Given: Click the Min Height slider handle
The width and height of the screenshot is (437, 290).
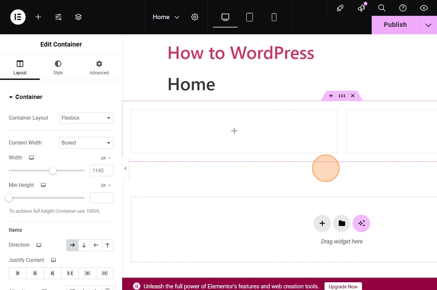Looking at the screenshot, I should tap(9, 198).
